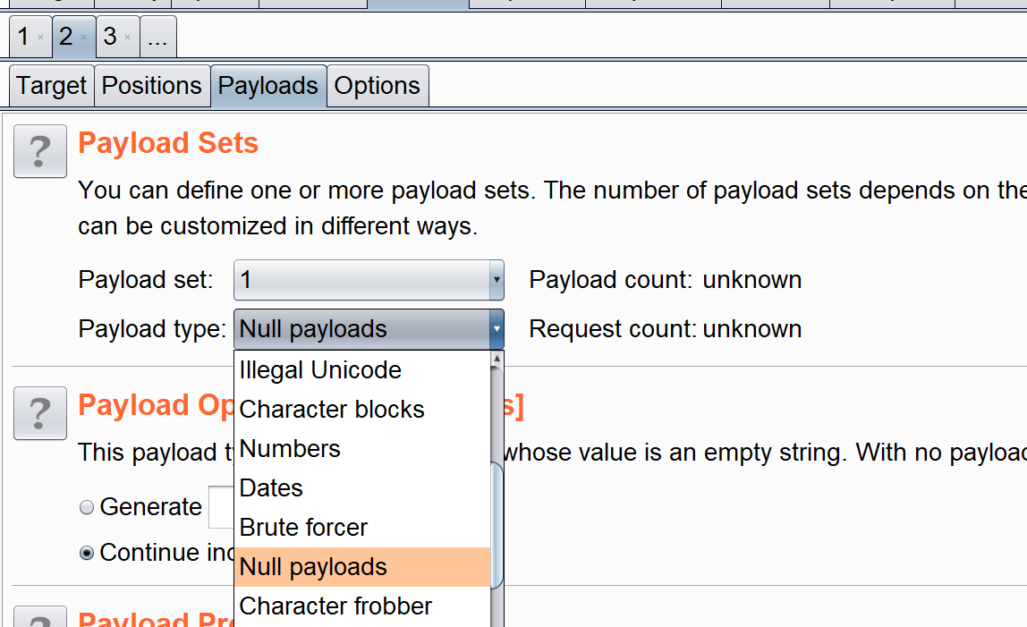Image resolution: width=1027 pixels, height=627 pixels.
Task: Close Intruder tab 3
Action: pyautogui.click(x=128, y=38)
